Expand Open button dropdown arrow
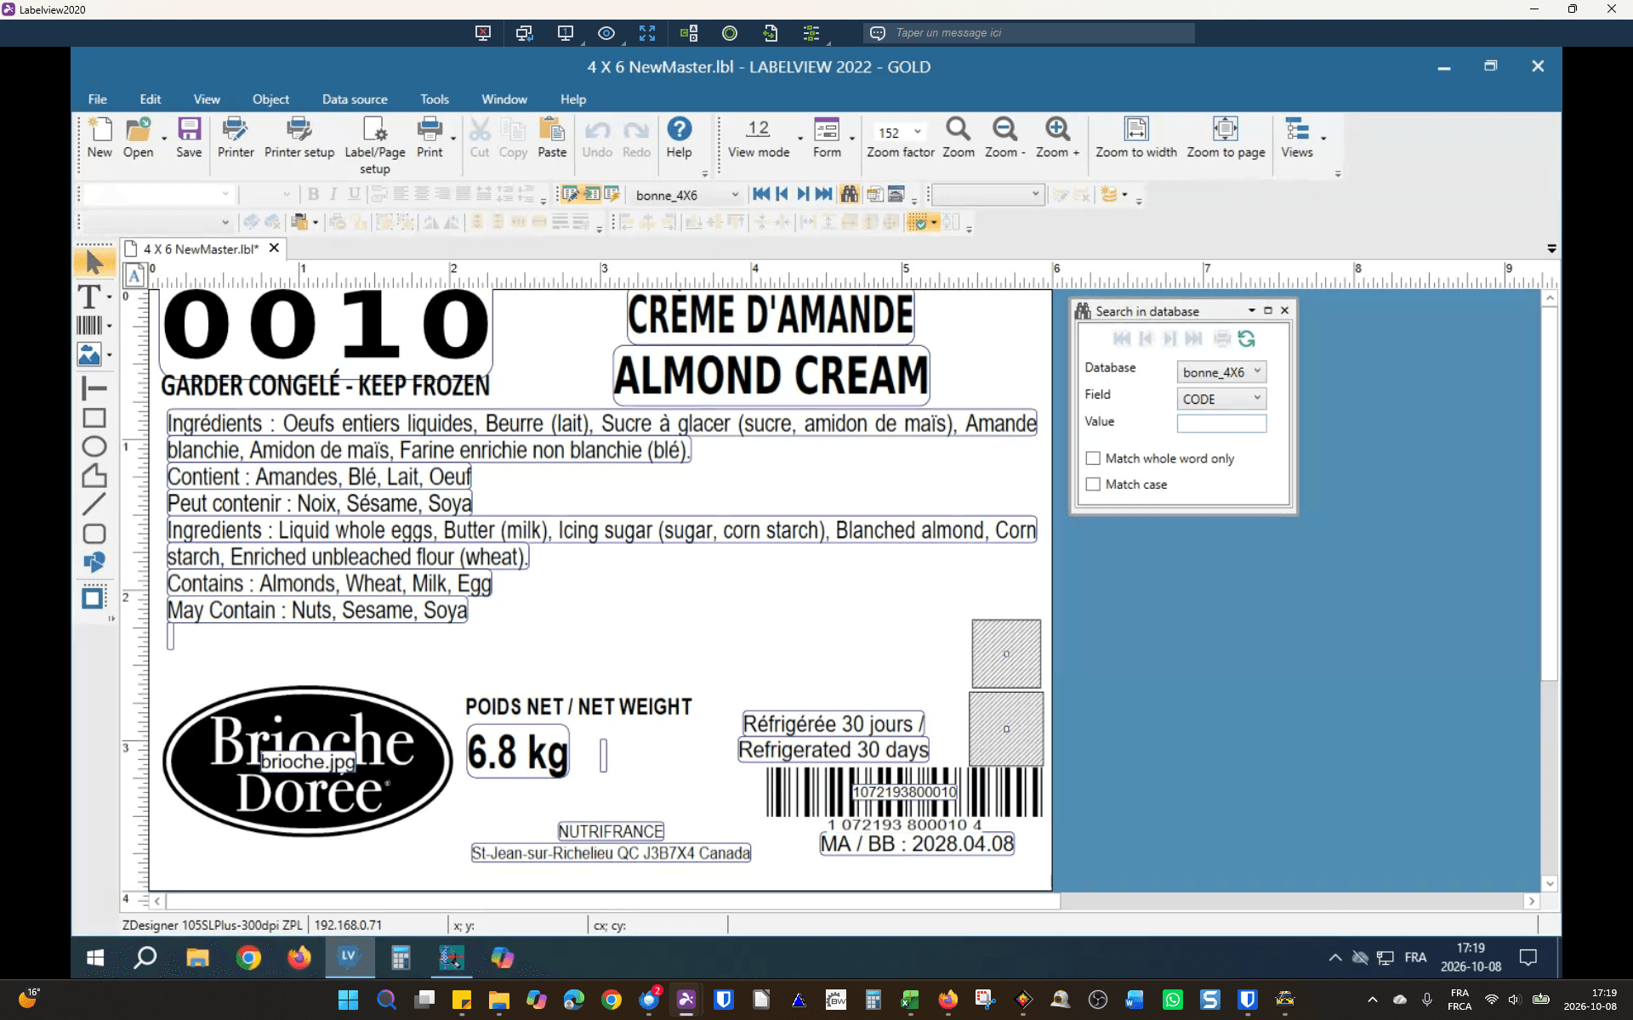Viewport: 1633px width, 1020px height. click(163, 139)
